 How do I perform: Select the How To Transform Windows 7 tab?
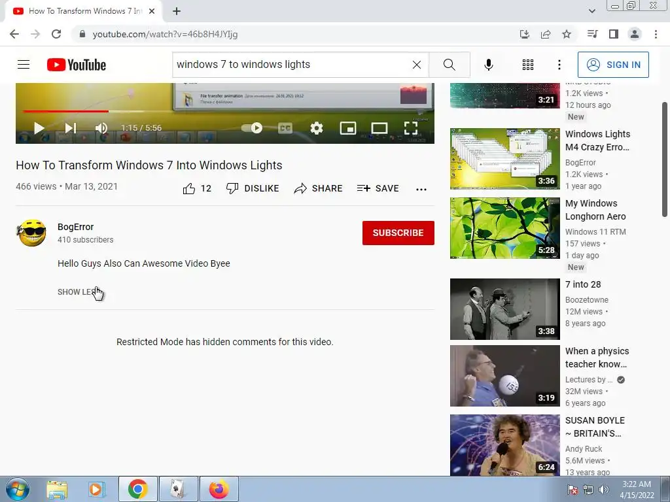tap(84, 11)
